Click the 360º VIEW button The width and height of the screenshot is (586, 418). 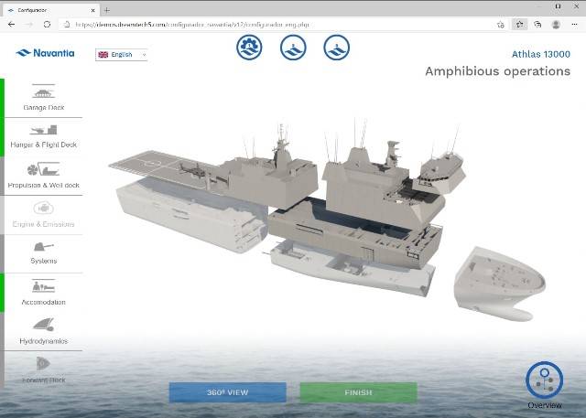click(x=227, y=392)
